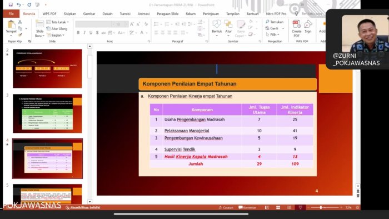Toggle align text left
Screen dimensions: 389x219
click(x=156, y=32)
